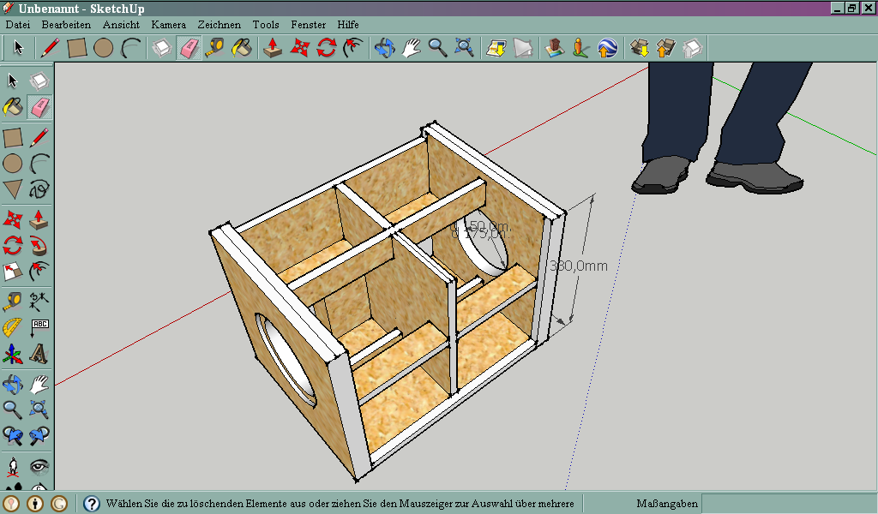Select Push/Pull tool in top toolbar
This screenshot has height=514, width=878.
click(273, 48)
